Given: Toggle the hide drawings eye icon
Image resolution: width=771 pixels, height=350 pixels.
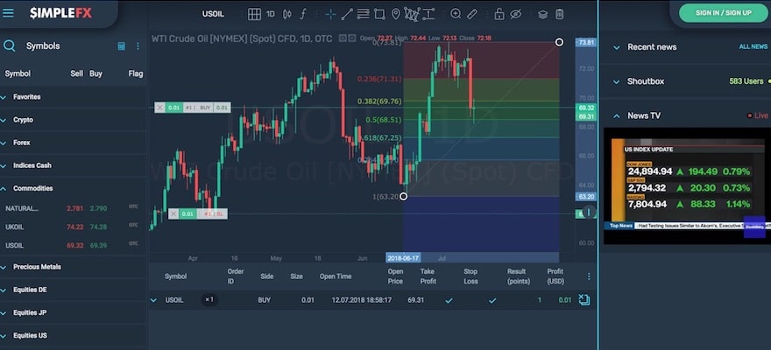Looking at the screenshot, I should (515, 14).
